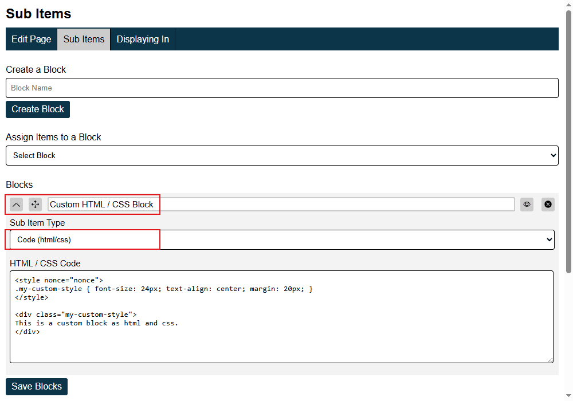Click the block title field
The width and height of the screenshot is (573, 401).
click(x=281, y=205)
